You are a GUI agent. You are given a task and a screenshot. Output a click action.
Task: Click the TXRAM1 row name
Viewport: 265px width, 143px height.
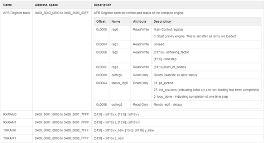[10, 138]
